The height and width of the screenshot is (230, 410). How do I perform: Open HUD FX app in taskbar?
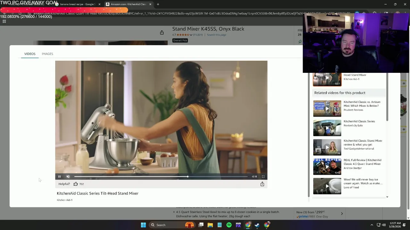coord(238,225)
